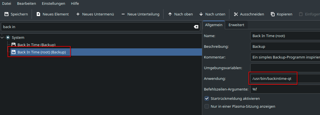
Task: Cut entry with Ausschneiden scissors icon
Action: tap(236, 14)
